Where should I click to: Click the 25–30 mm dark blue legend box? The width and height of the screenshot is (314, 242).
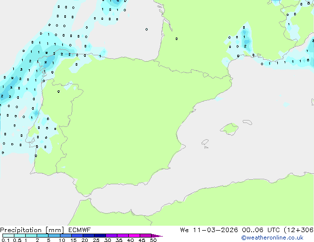tap(100, 236)
